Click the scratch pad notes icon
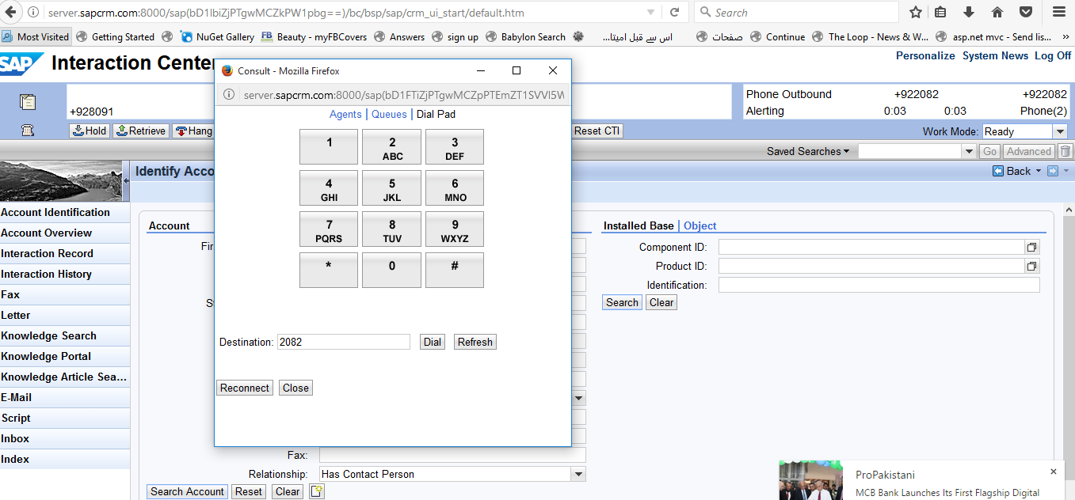This screenshot has width=1075, height=500. click(28, 102)
